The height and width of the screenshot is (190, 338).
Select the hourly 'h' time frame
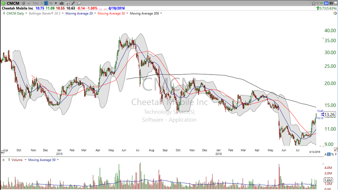click(42, 3)
